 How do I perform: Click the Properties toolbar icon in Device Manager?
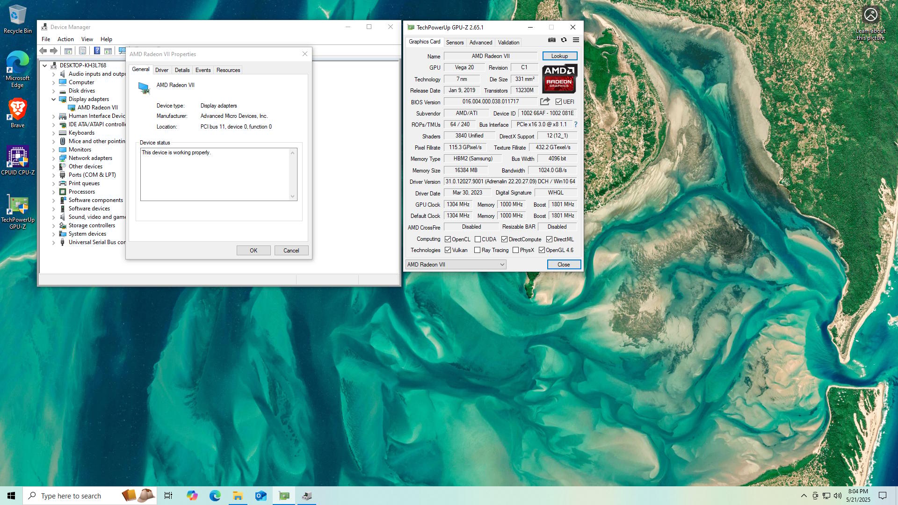tap(83, 51)
